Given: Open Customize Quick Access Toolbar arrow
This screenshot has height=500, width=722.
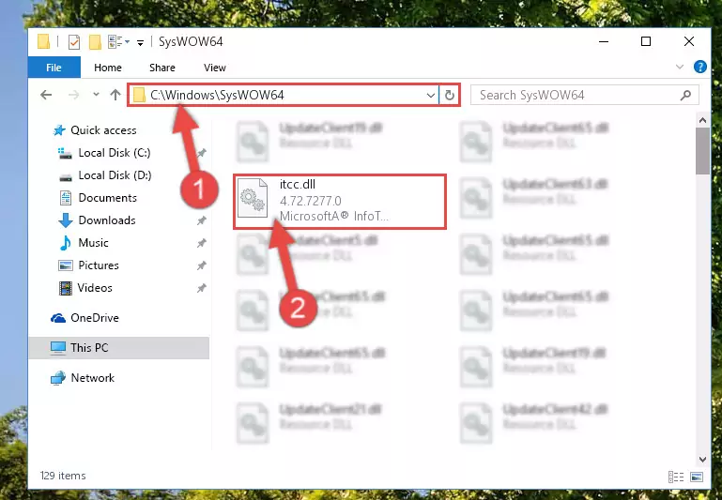Looking at the screenshot, I should coord(140,43).
